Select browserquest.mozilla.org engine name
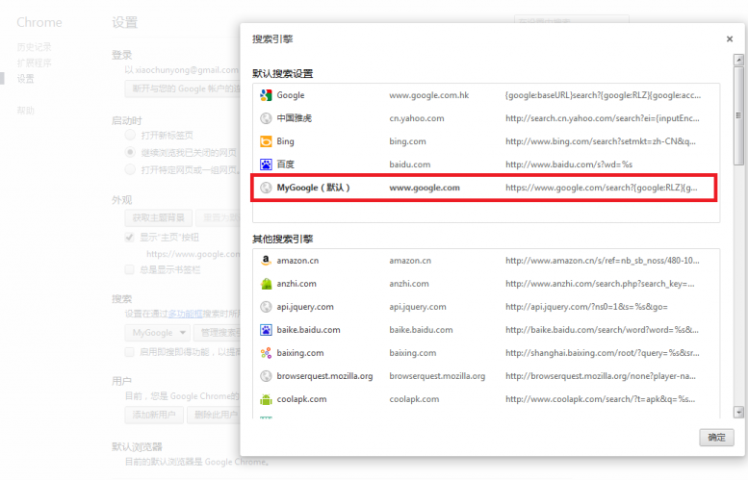Screen dimensions: 748x480 pos(324,376)
